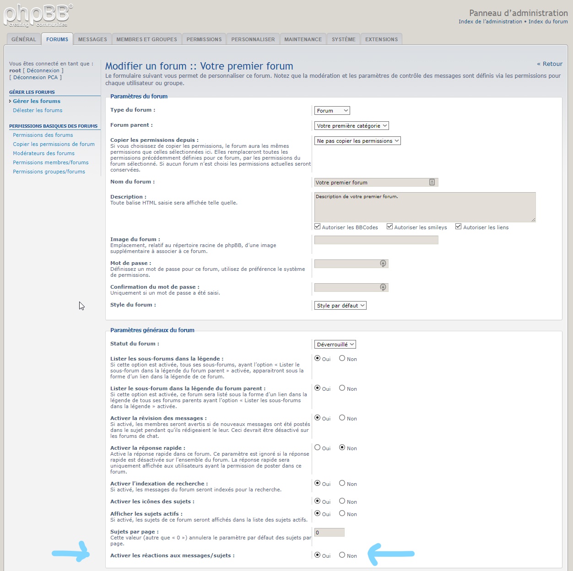Click the Retour link
The height and width of the screenshot is (571, 573).
550,64
